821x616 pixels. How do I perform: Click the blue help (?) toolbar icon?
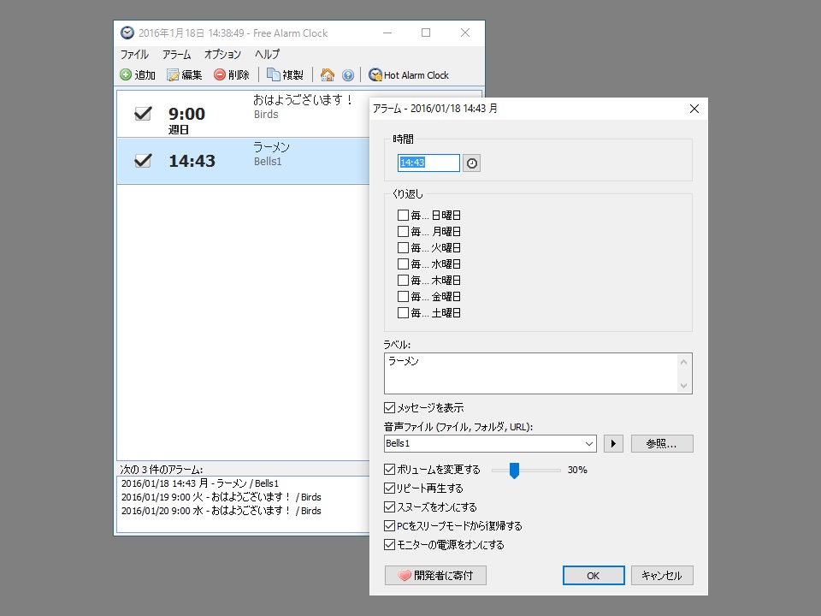coord(348,74)
